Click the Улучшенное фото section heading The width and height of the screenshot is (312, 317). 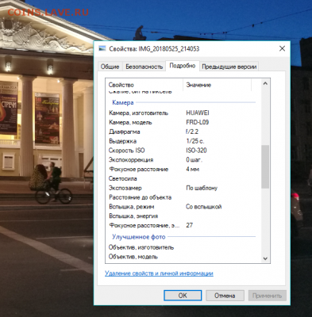[139, 237]
